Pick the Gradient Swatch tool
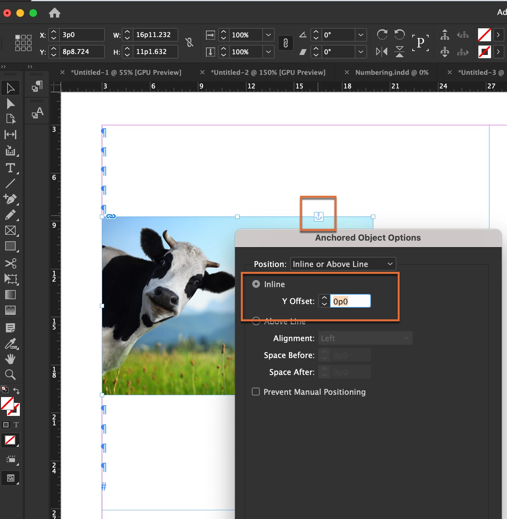Image resolution: width=507 pixels, height=519 pixels. click(10, 295)
